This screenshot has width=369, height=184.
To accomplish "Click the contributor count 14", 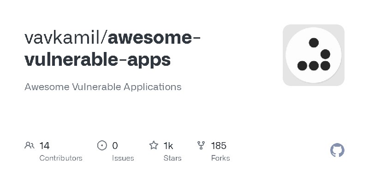I will 44,146.
